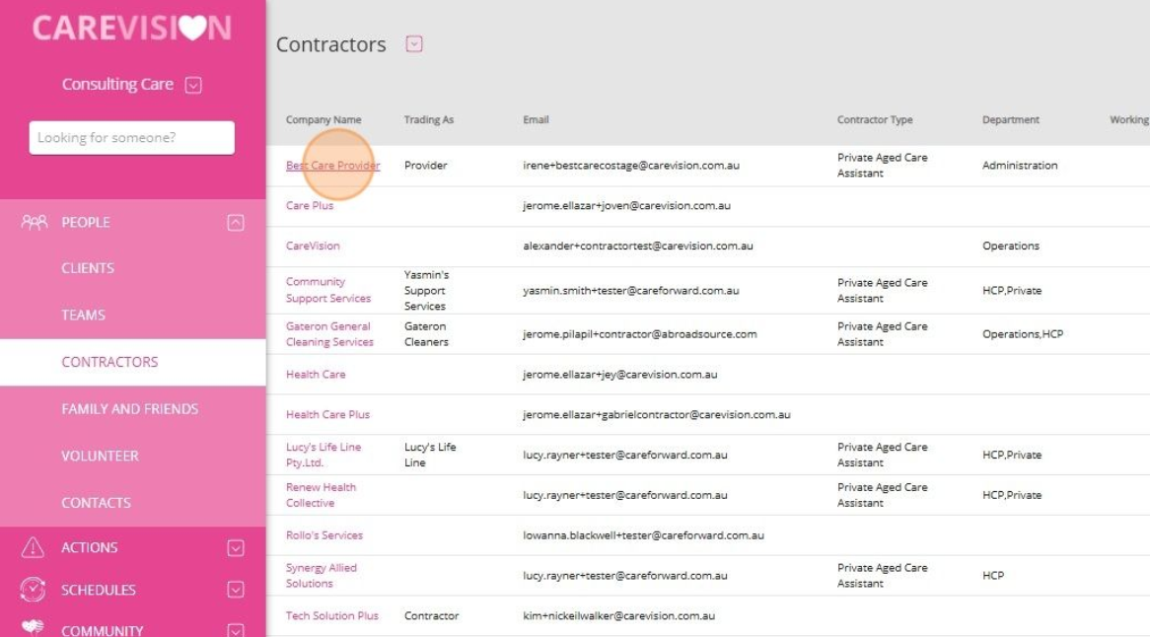Expand the Schedules section chevron

(236, 590)
